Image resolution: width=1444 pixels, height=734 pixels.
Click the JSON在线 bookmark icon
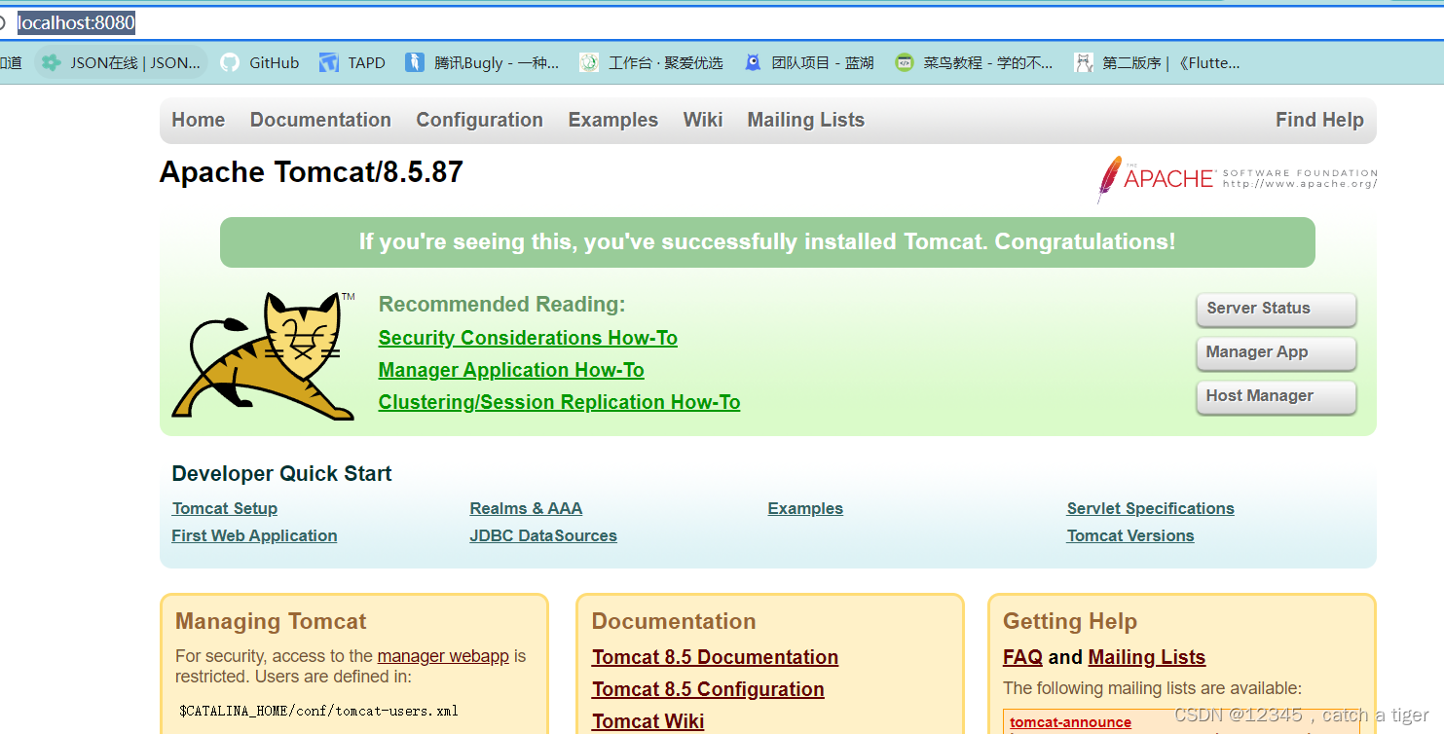(x=52, y=62)
